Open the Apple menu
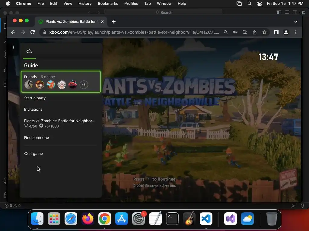The image size is (309, 231). click(x=8, y=4)
